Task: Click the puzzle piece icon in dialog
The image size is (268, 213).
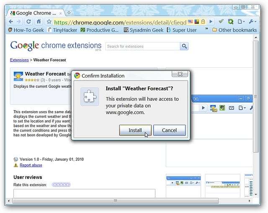Action: pos(90,96)
